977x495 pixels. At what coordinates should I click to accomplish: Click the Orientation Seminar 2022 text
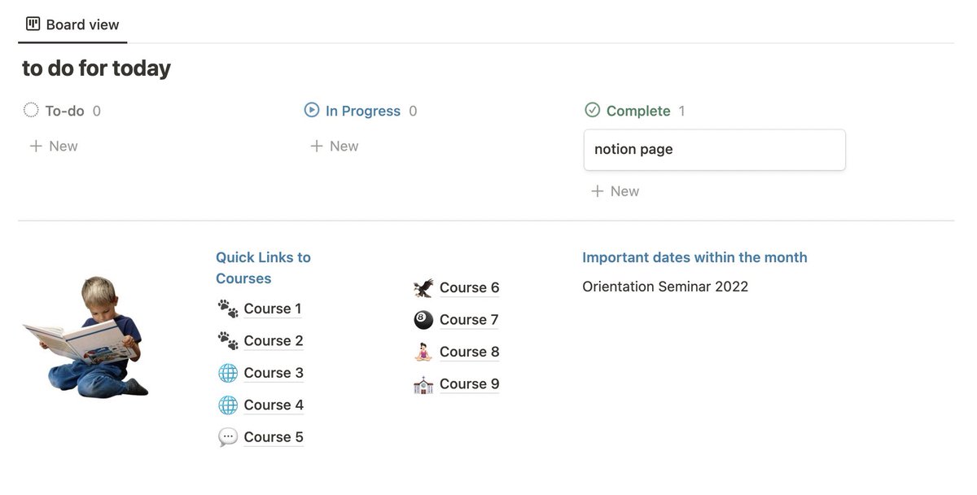(665, 287)
